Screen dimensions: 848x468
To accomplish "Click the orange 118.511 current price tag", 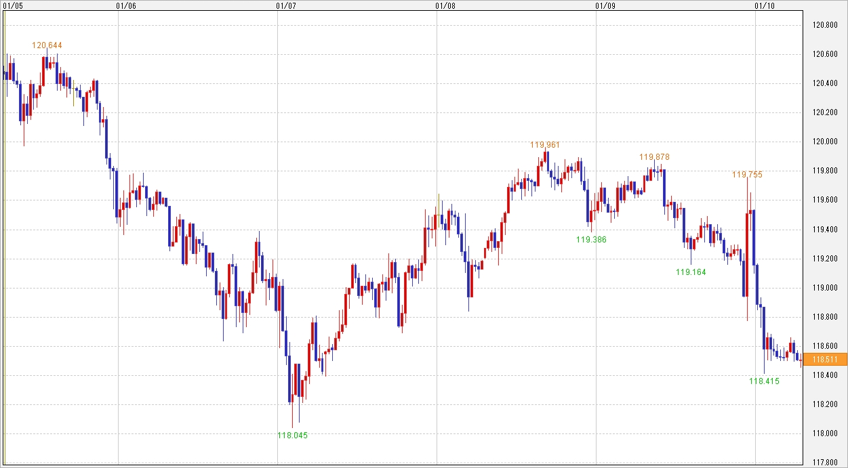I will (824, 360).
